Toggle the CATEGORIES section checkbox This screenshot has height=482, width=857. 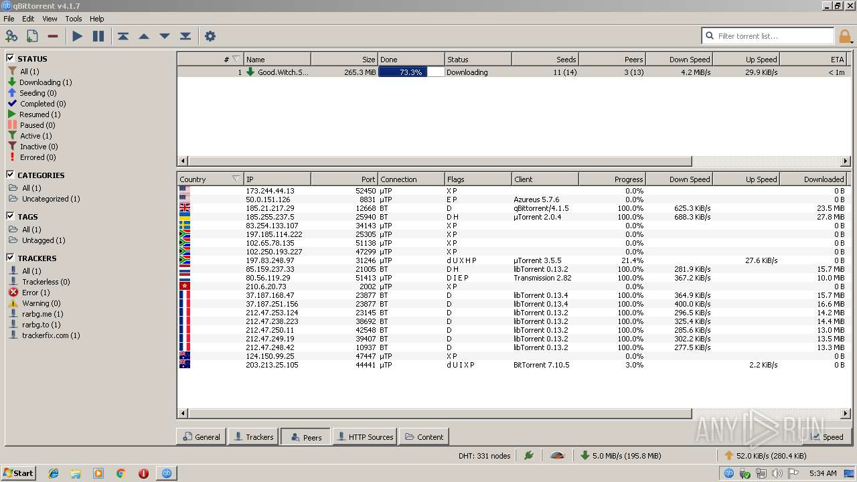coord(11,175)
